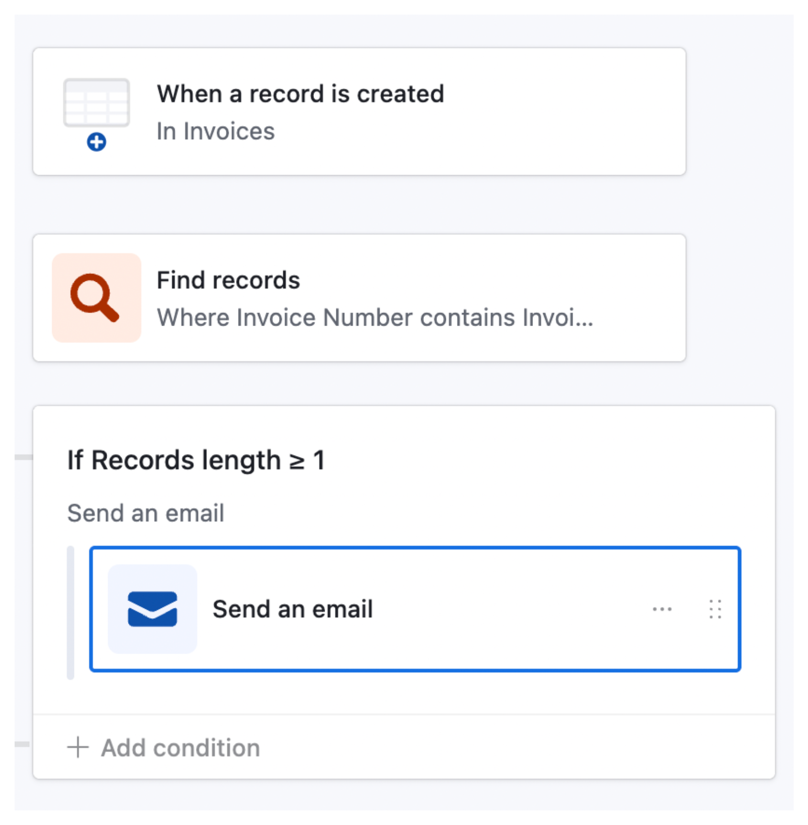Open the three-dot overflow menu on Send an email
The image size is (808, 825).
click(662, 608)
